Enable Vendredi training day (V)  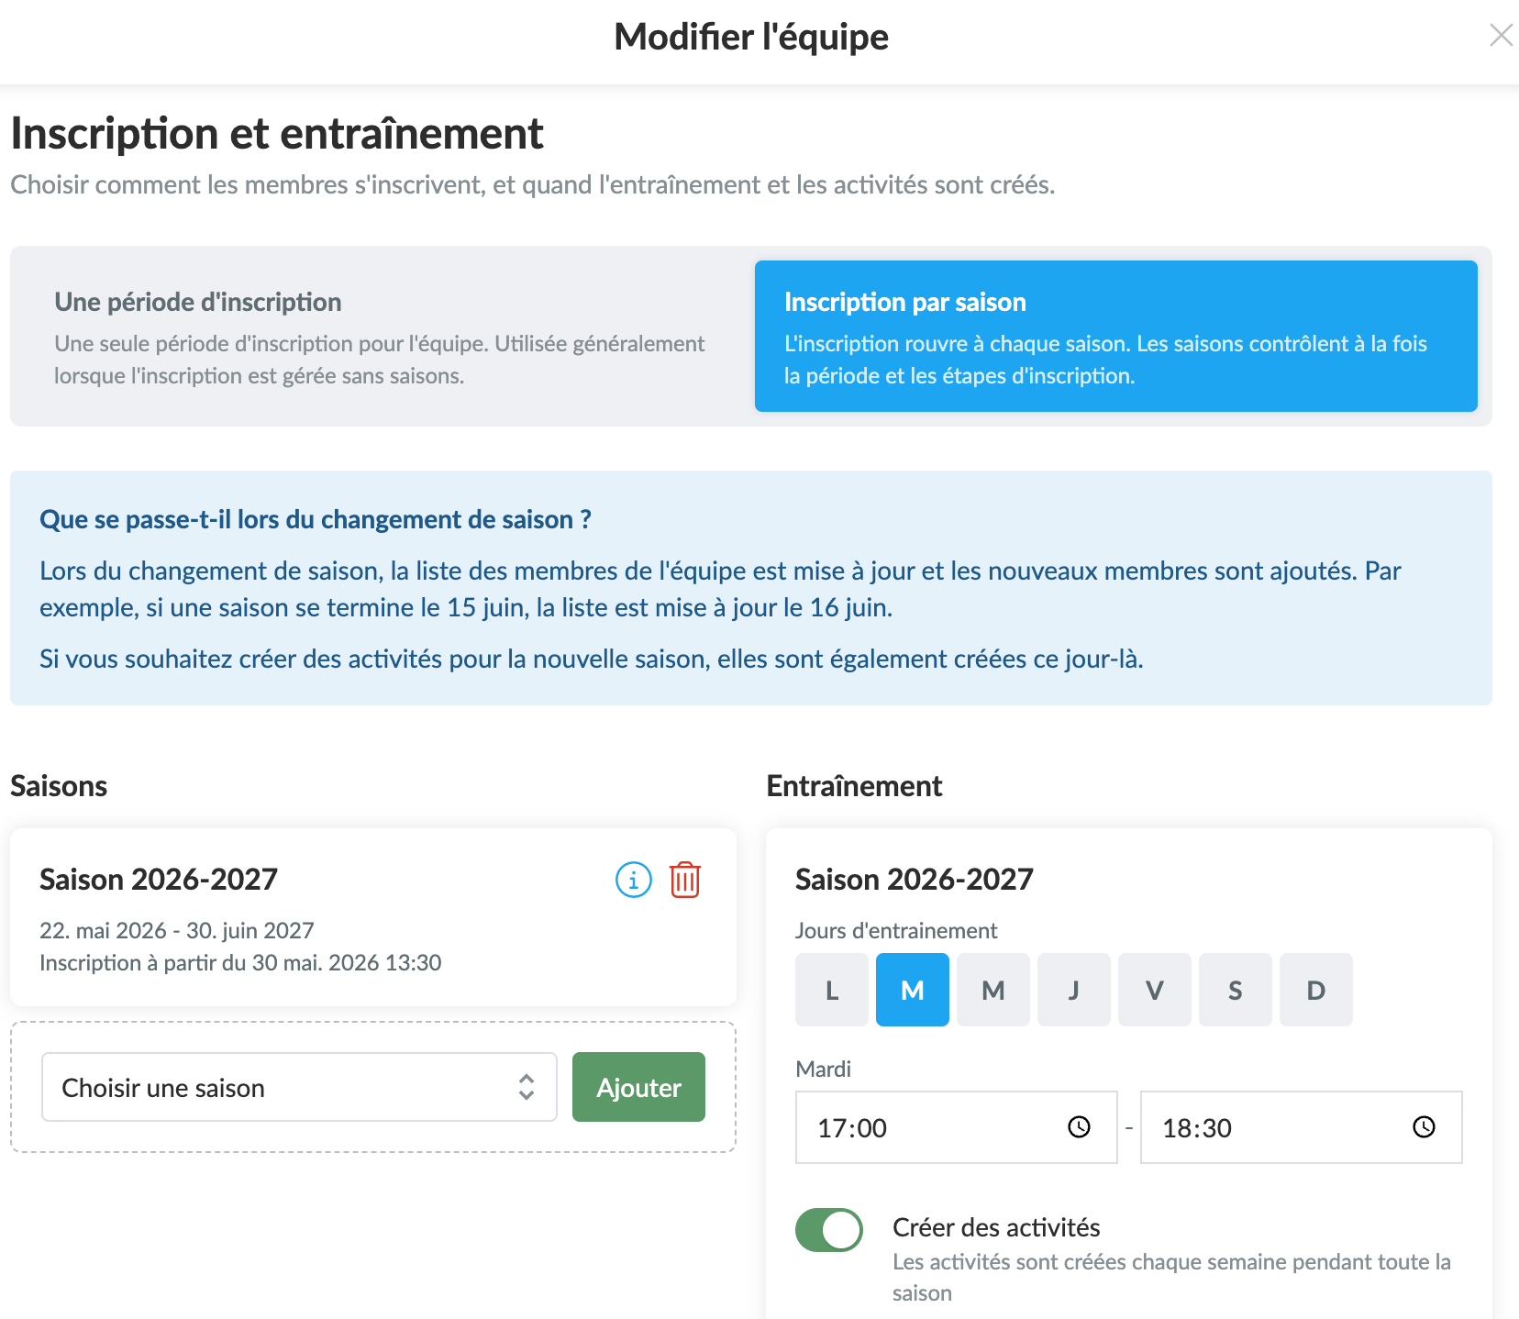[1155, 990]
